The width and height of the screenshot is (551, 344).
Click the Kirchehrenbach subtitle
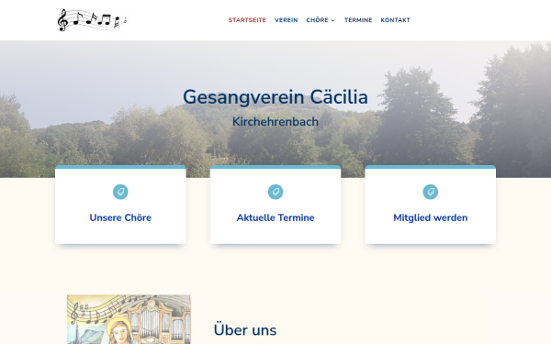click(275, 121)
